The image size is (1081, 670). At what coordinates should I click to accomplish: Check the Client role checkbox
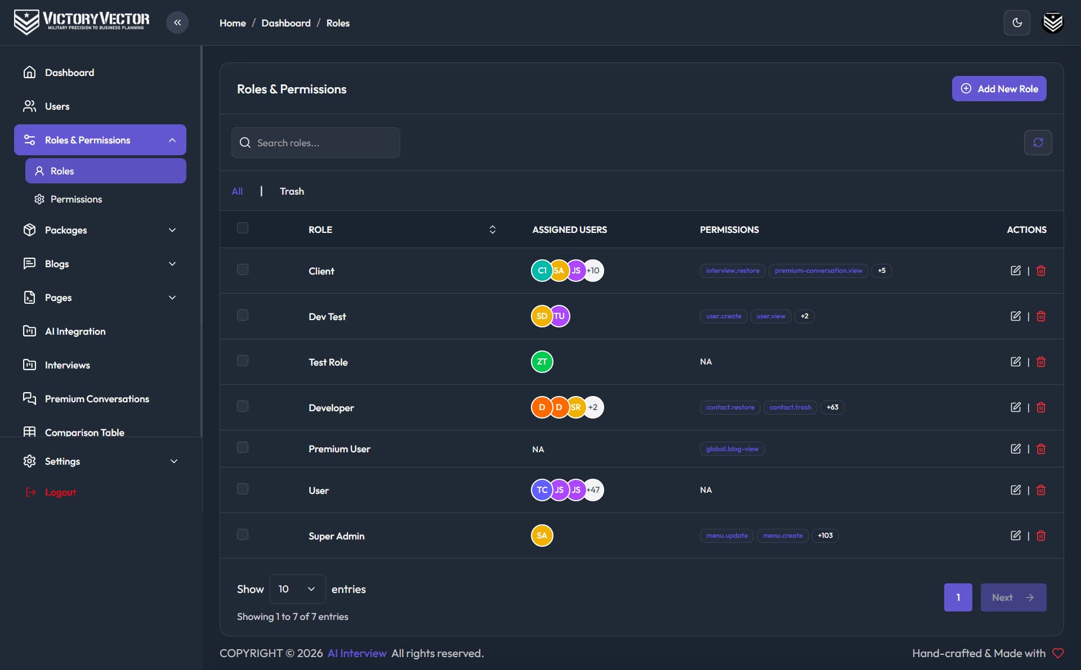click(x=243, y=269)
